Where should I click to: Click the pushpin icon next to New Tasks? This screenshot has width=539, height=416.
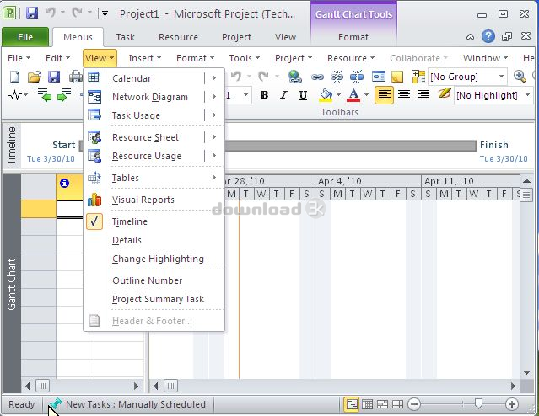[55, 404]
